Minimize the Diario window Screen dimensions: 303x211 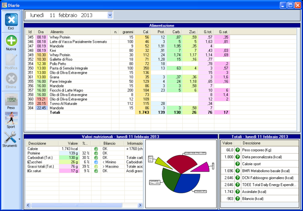(x=283, y=5)
